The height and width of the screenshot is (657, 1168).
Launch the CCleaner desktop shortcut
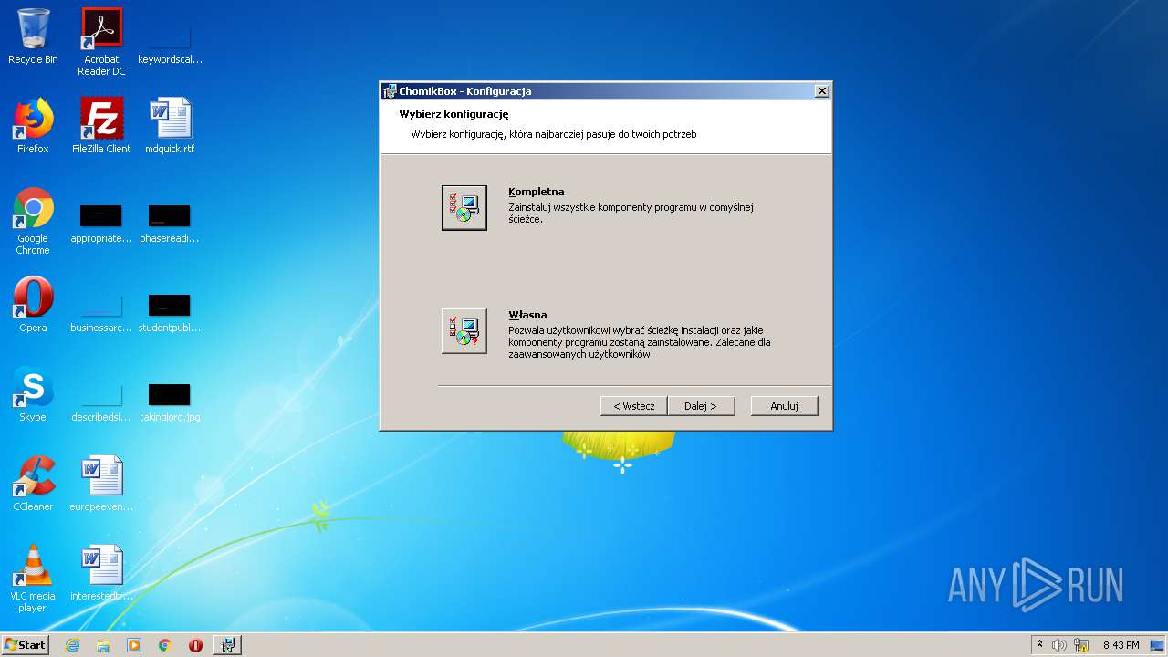(x=33, y=484)
